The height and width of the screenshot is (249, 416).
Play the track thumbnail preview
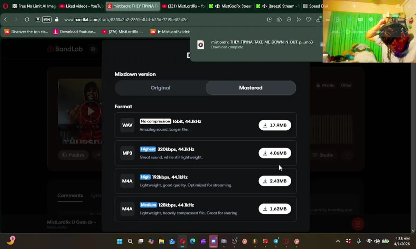[90, 111]
